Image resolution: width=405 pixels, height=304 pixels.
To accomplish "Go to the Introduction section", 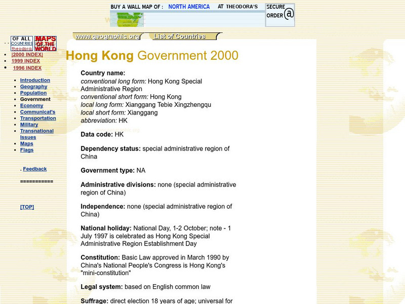I will coord(35,80).
